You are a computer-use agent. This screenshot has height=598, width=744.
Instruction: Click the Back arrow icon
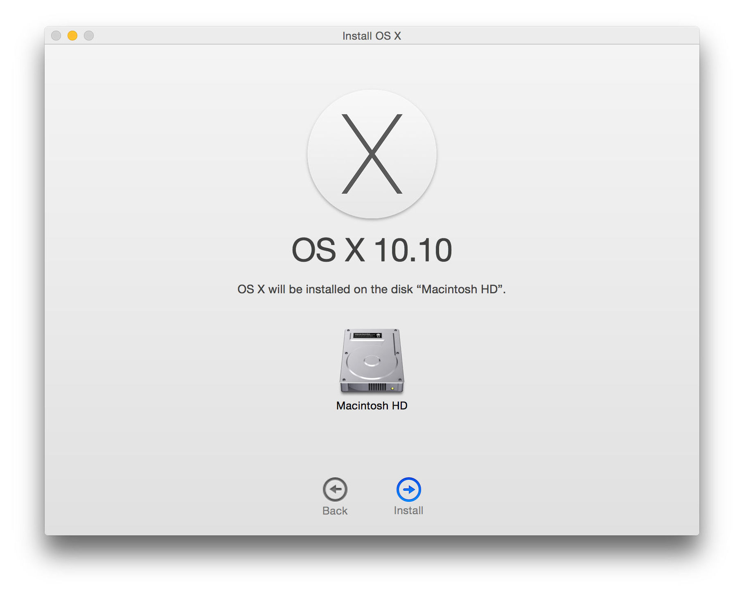coord(335,489)
